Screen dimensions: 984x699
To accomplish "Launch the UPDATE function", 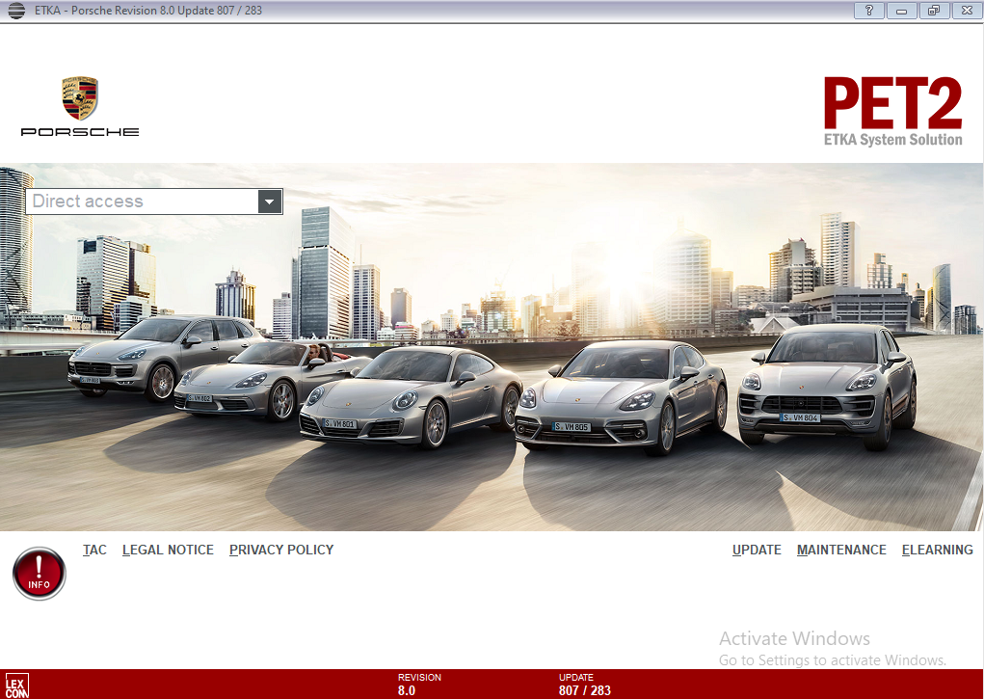I will pos(757,550).
